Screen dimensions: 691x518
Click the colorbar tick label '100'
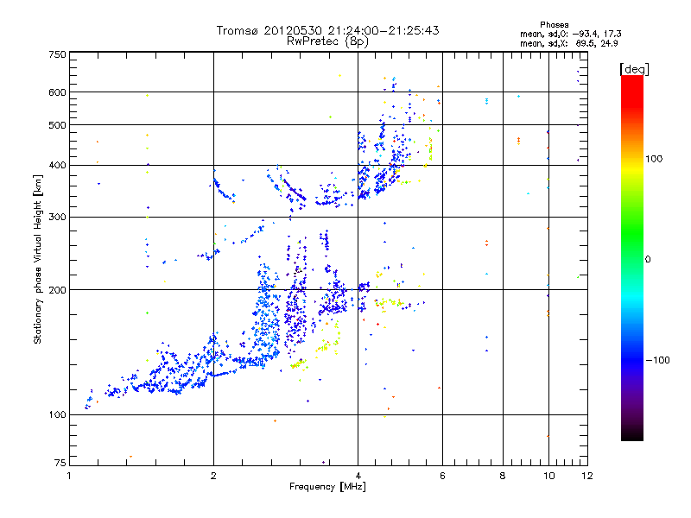(x=654, y=159)
